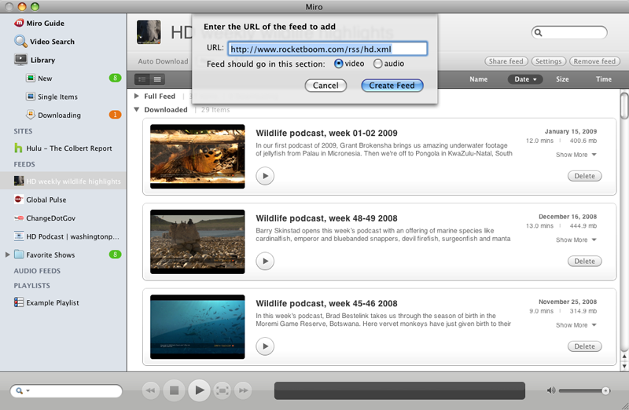Image resolution: width=629 pixels, height=410 pixels.
Task: Sort items by the Date column
Action: [x=525, y=79]
